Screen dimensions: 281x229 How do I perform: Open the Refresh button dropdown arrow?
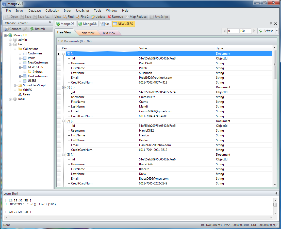[x=277, y=31]
